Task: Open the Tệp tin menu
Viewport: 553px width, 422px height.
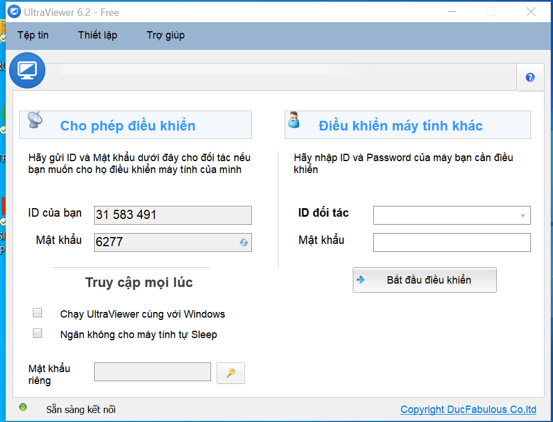Action: coord(33,35)
